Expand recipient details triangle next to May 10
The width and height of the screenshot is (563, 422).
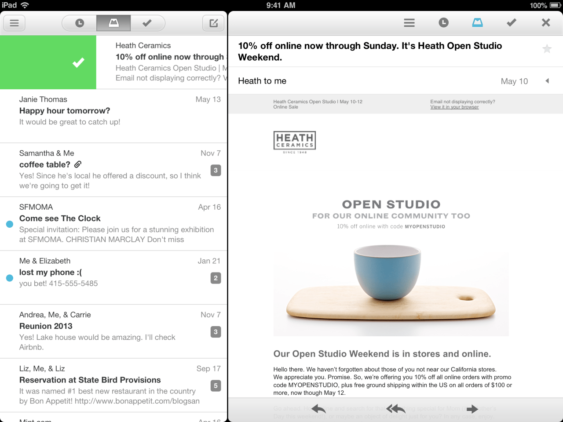[547, 81]
